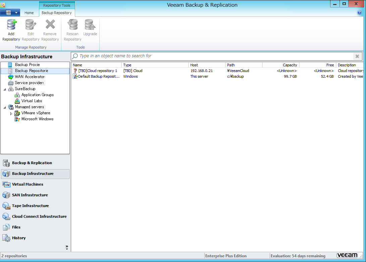Screen dimensions: 366x262
Task: Click the Add Repository icon
Action: pyautogui.click(x=11, y=25)
